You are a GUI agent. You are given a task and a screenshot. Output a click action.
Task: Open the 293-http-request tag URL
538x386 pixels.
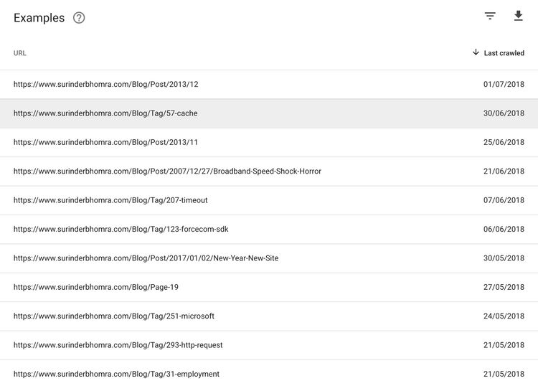point(118,345)
